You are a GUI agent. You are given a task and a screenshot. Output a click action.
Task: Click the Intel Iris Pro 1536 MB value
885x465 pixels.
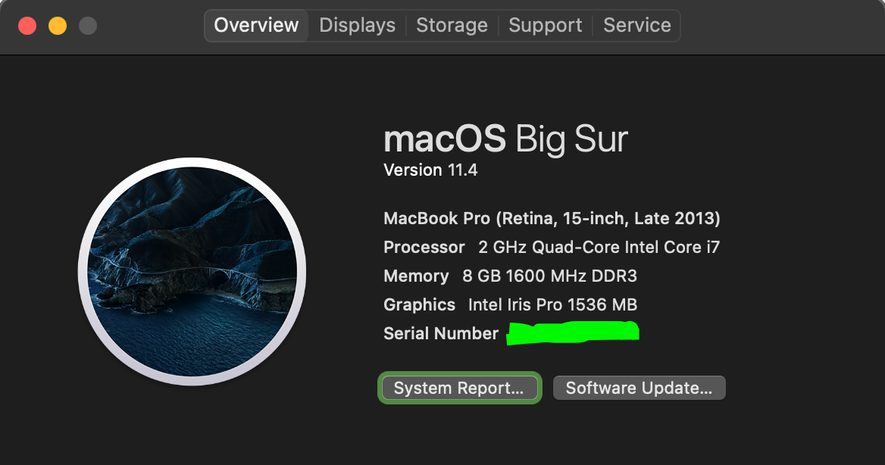552,304
